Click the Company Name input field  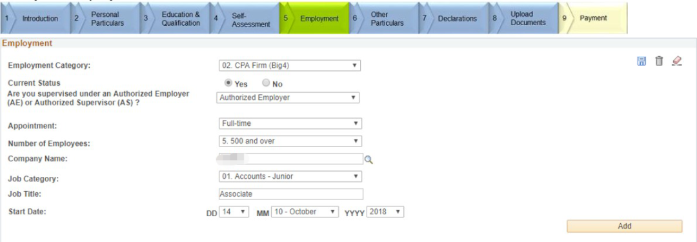[290, 159]
